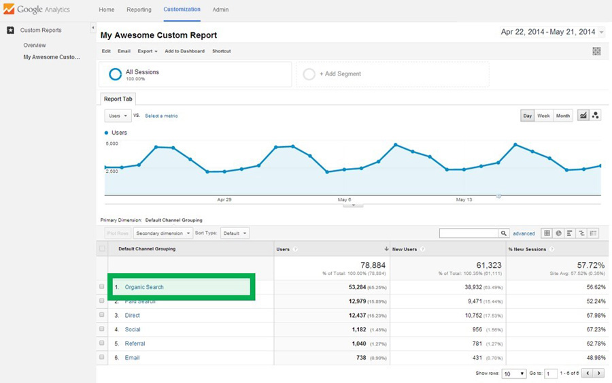Switch to motion chart icon
The width and height of the screenshot is (612, 383).
(596, 116)
